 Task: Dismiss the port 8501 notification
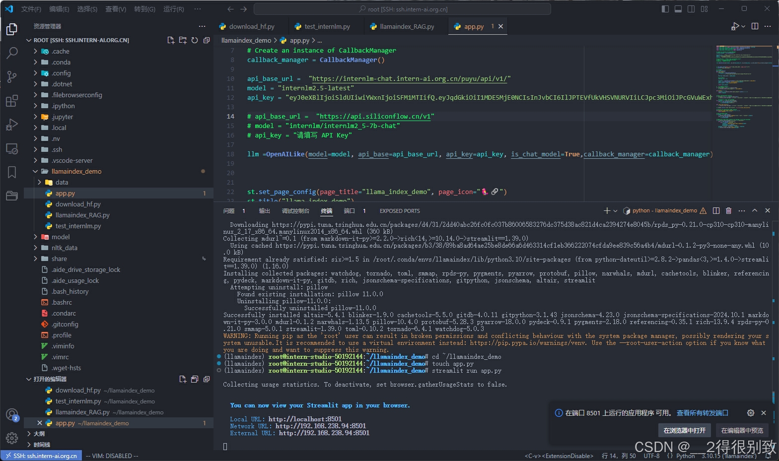tap(764, 413)
